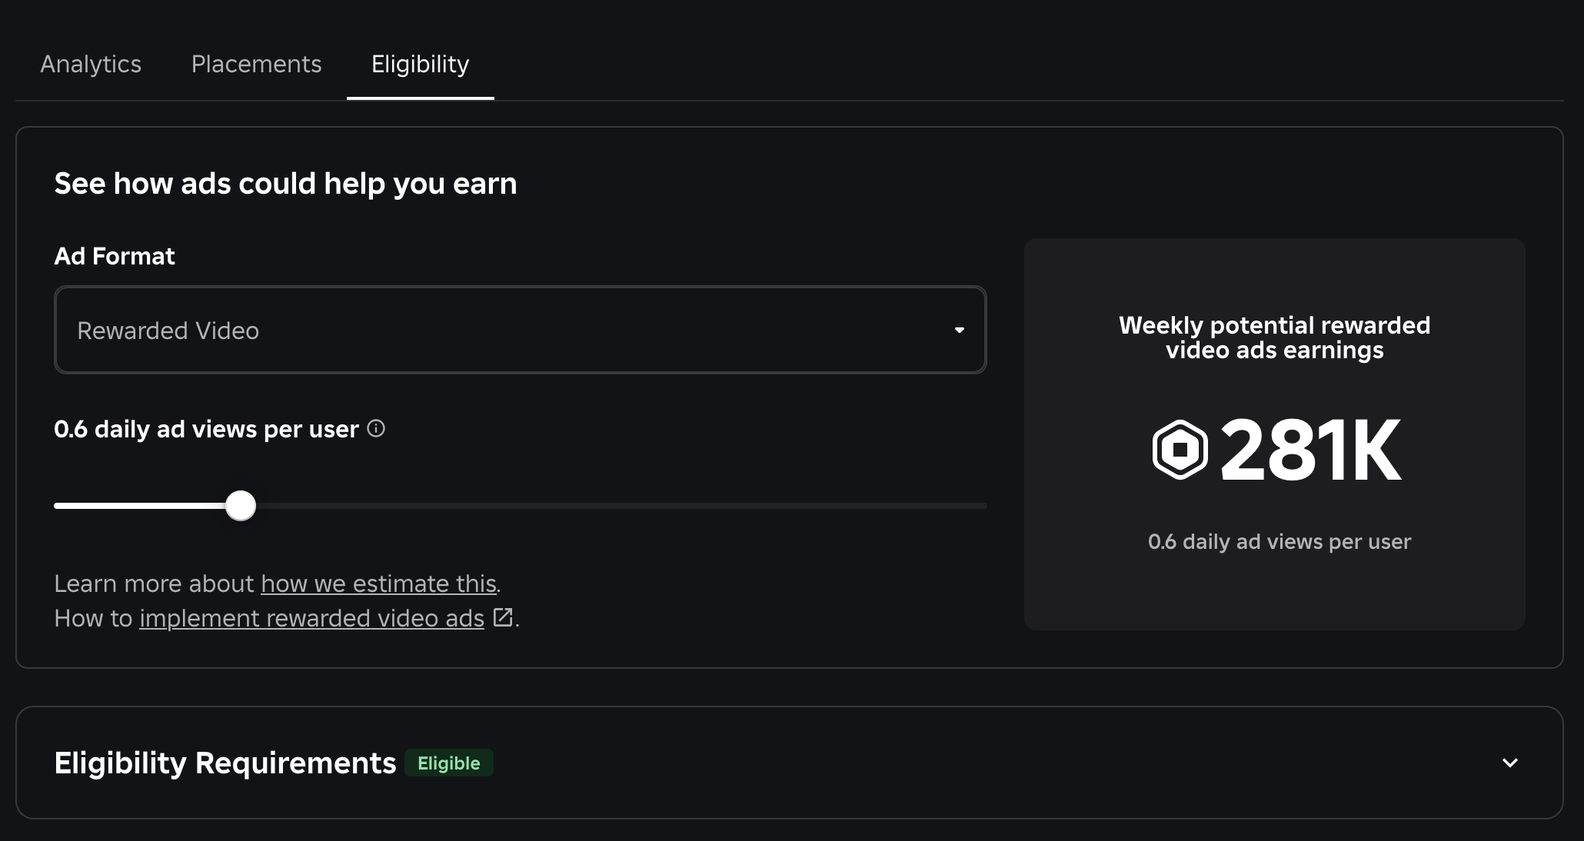Viewport: 1584px width, 841px height.
Task: Click the Robux currency icon
Action: pyautogui.click(x=1180, y=450)
